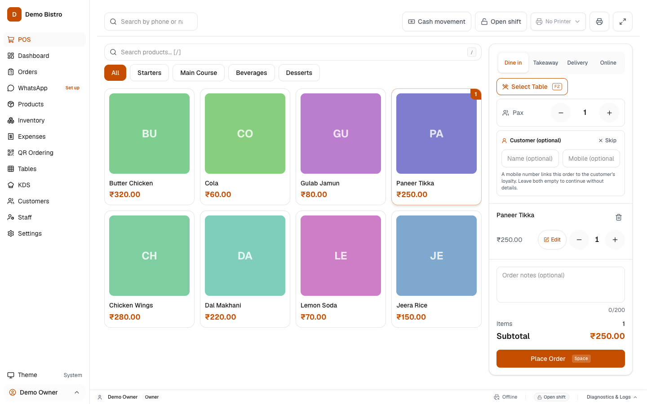The width and height of the screenshot is (647, 404).
Task: Click the print receipt icon button
Action: click(x=599, y=22)
